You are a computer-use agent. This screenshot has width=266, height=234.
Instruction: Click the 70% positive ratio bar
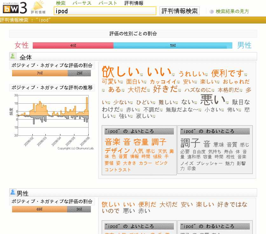(39, 72)
